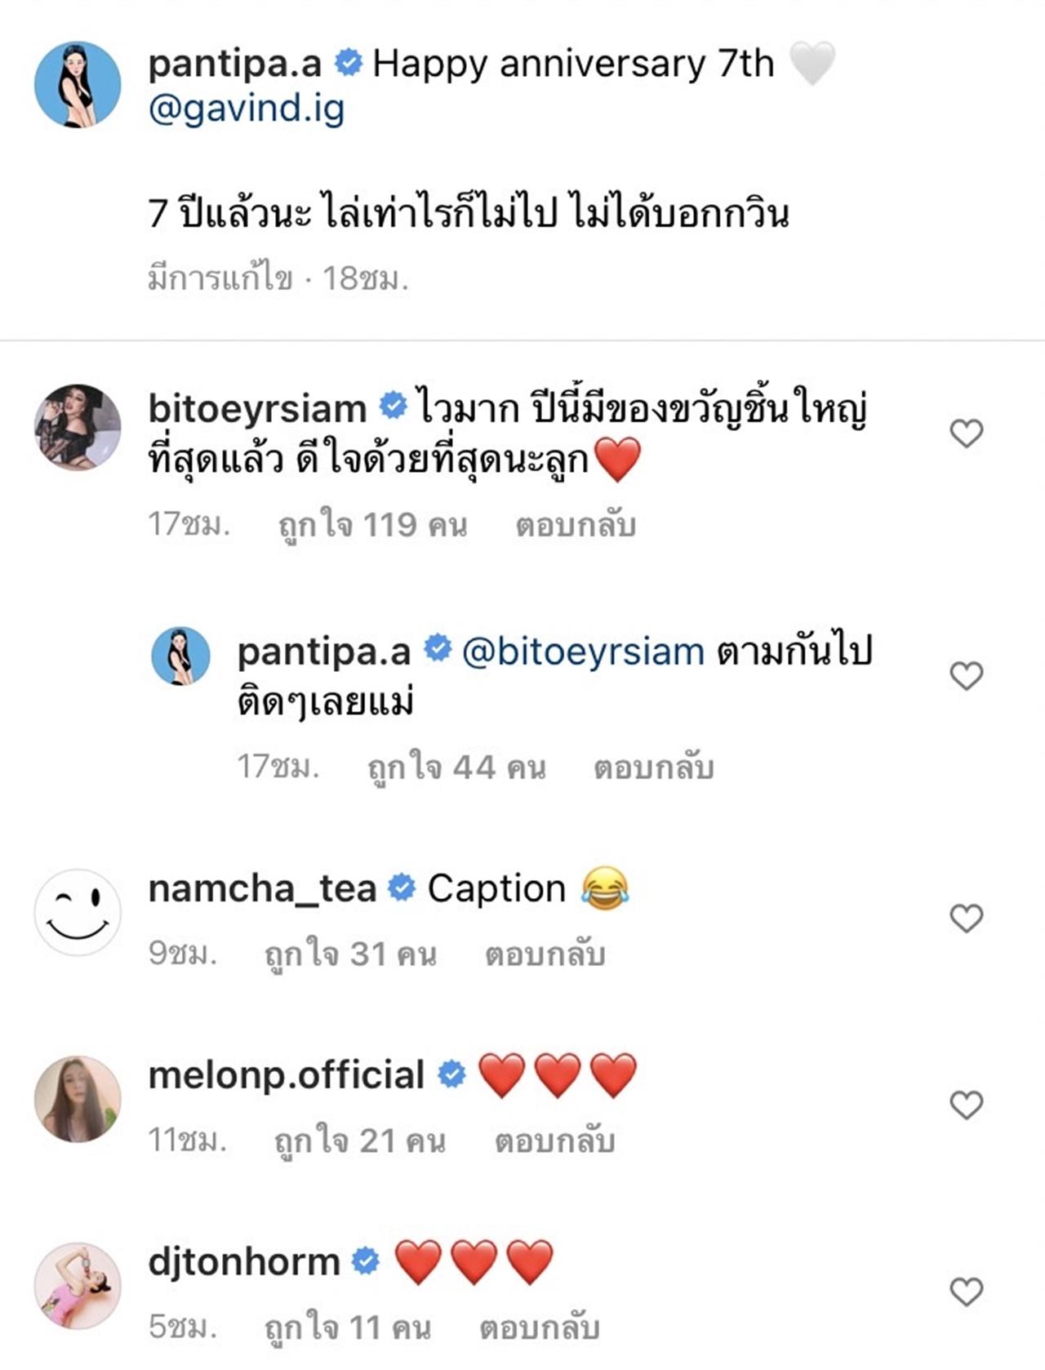
Task: Reply to namcha_tea's comment using ตอบกลับ
Action: click(x=545, y=954)
